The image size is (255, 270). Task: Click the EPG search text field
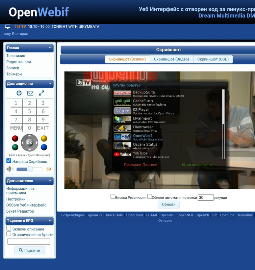tap(29, 242)
